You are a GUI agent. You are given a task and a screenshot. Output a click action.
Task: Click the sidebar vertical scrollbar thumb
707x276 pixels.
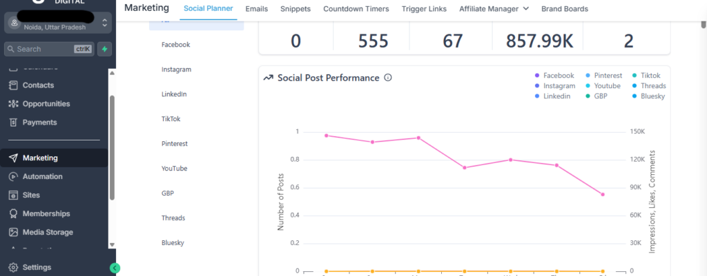[113, 147]
